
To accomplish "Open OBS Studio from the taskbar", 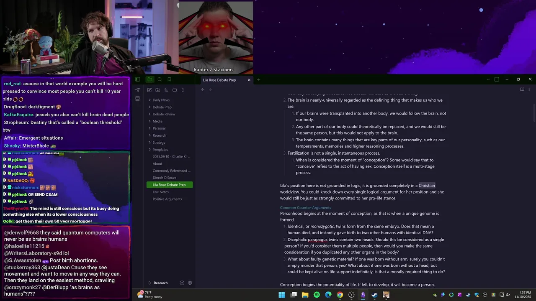I will point(351,295).
